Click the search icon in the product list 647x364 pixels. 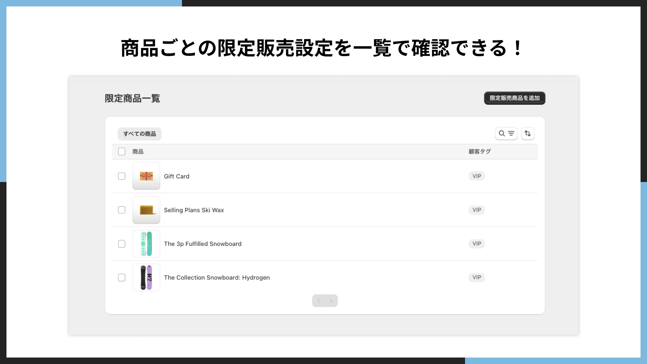tap(502, 133)
